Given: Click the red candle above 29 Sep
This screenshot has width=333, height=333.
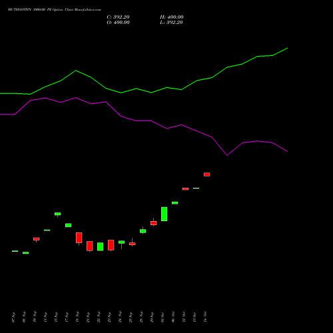Looking at the screenshot, I should 154,223.
